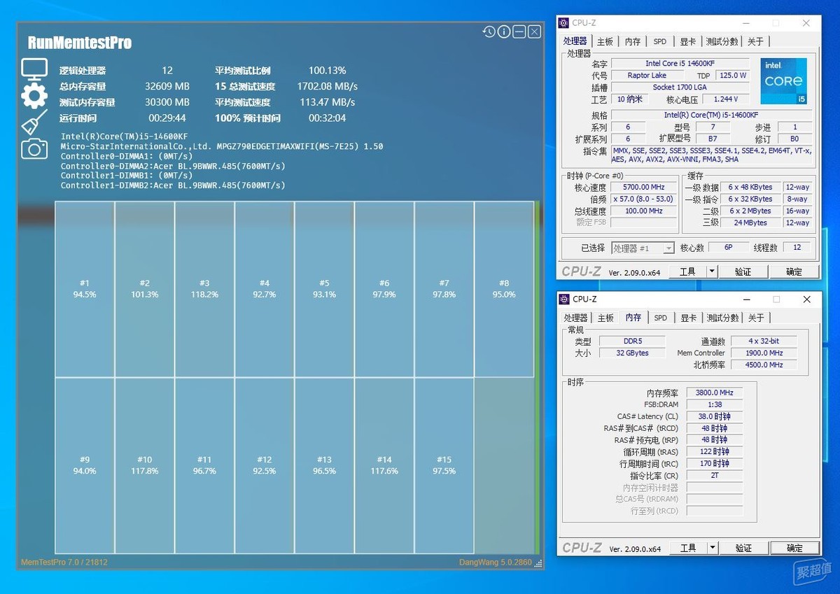This screenshot has height=594, width=840.
Task: Open SPD tab in upper CPU-Z window
Action: point(660,42)
